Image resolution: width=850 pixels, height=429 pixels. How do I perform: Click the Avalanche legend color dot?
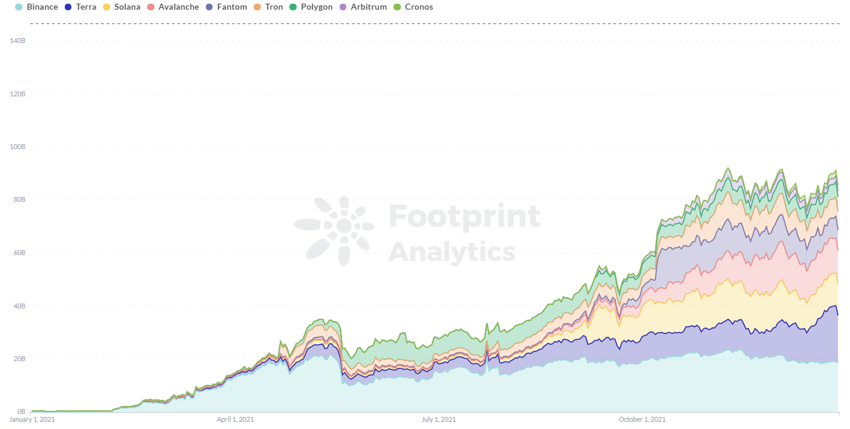[151, 7]
